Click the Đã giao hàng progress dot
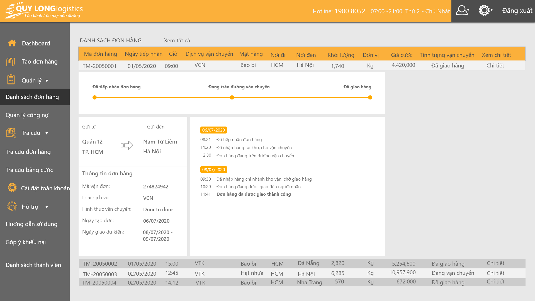 point(370,98)
